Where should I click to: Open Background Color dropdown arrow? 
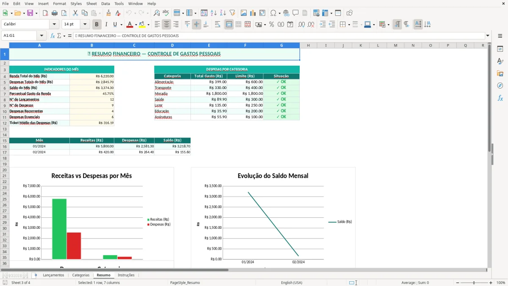pos(148,25)
